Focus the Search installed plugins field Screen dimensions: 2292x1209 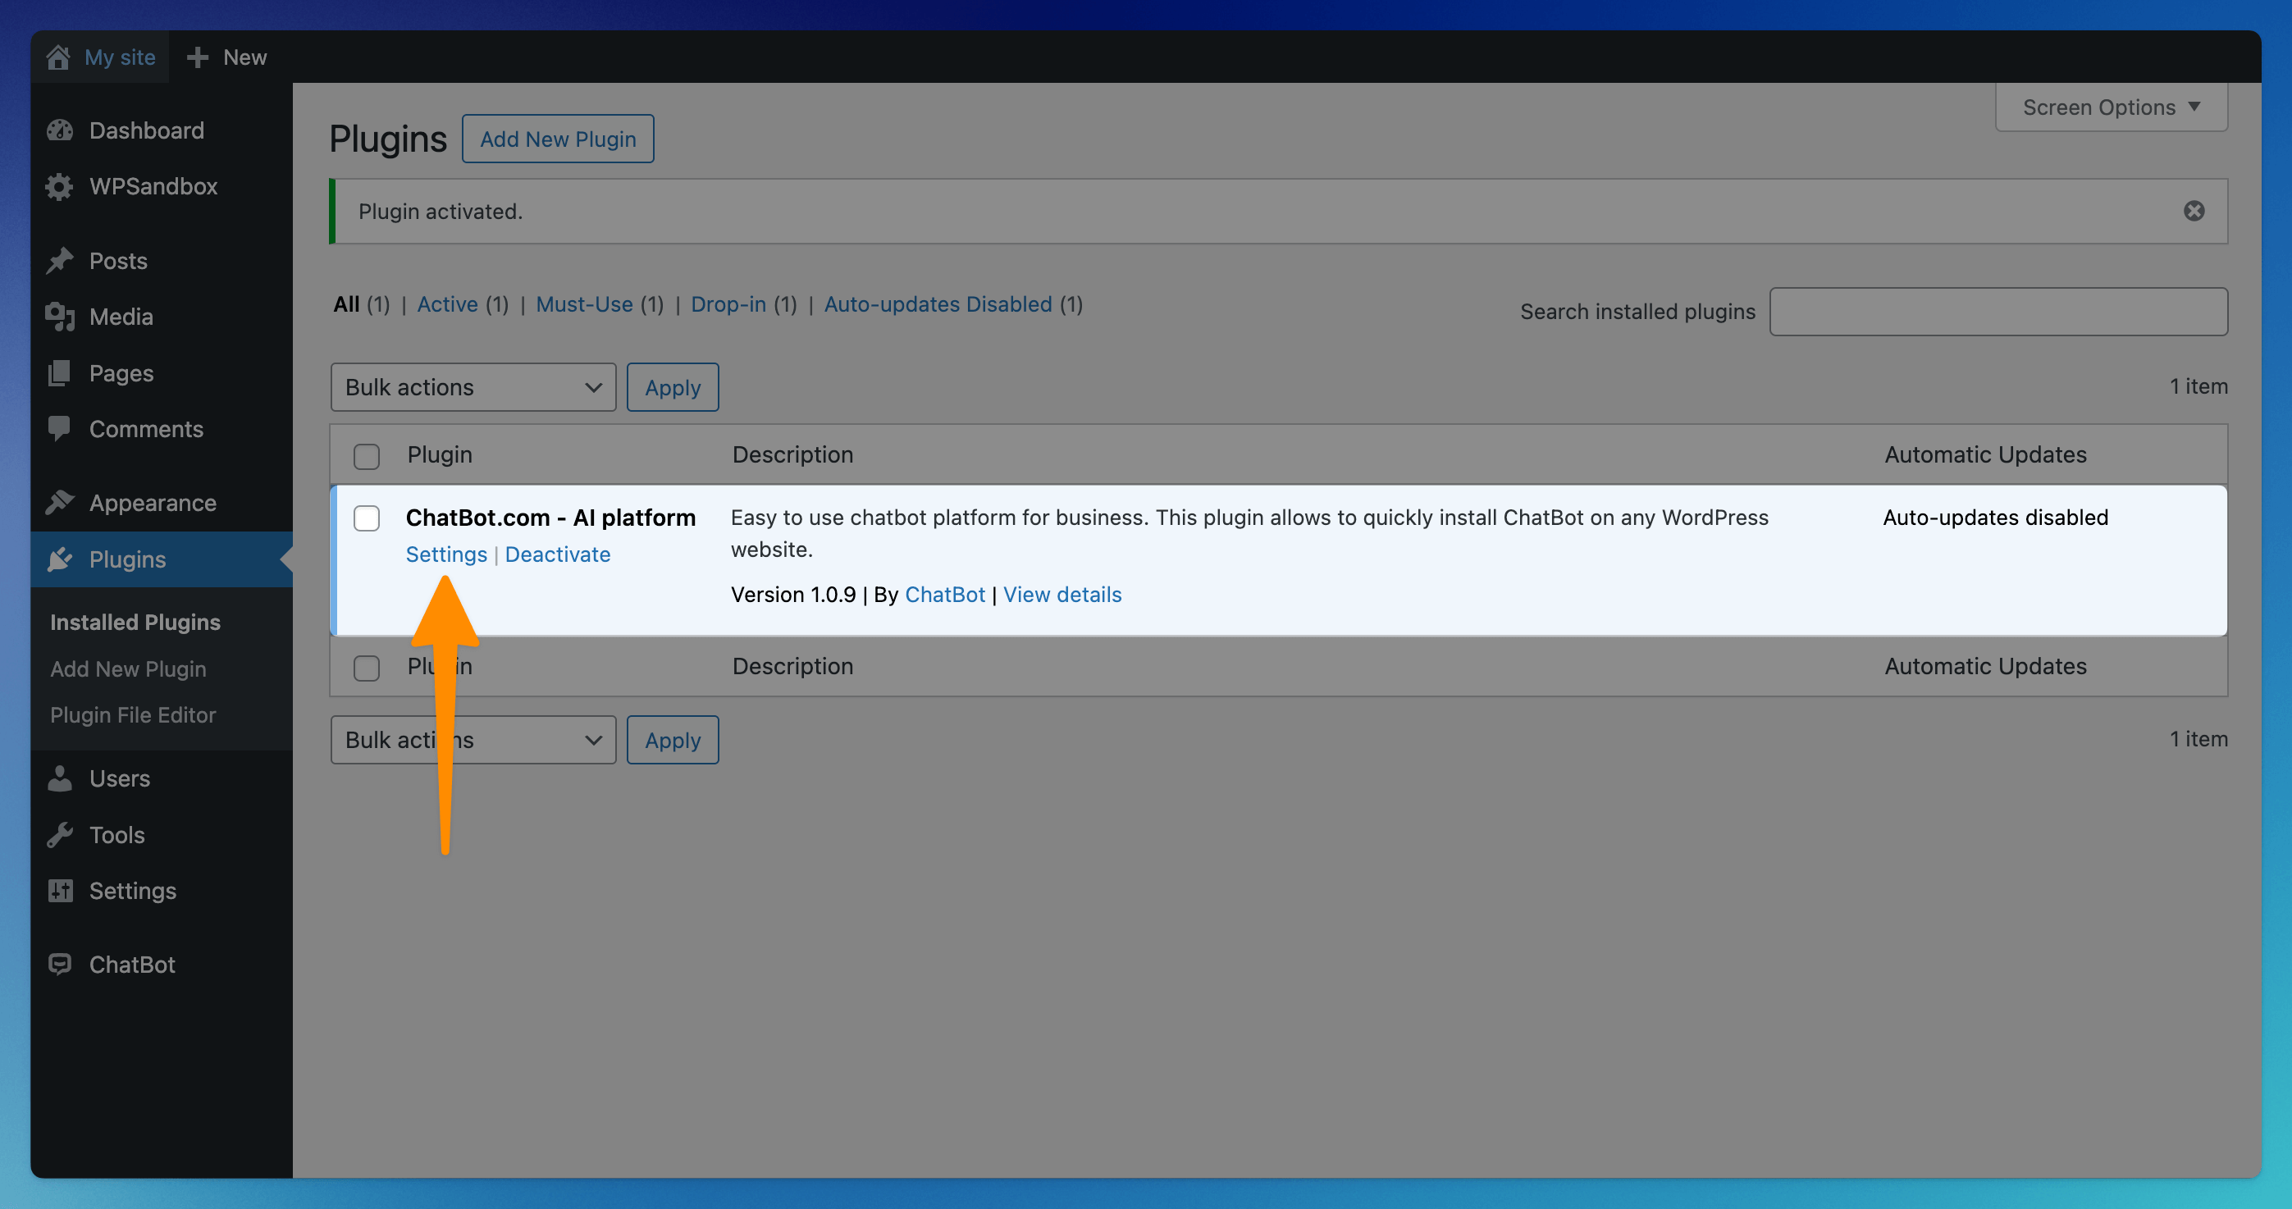point(1998,312)
